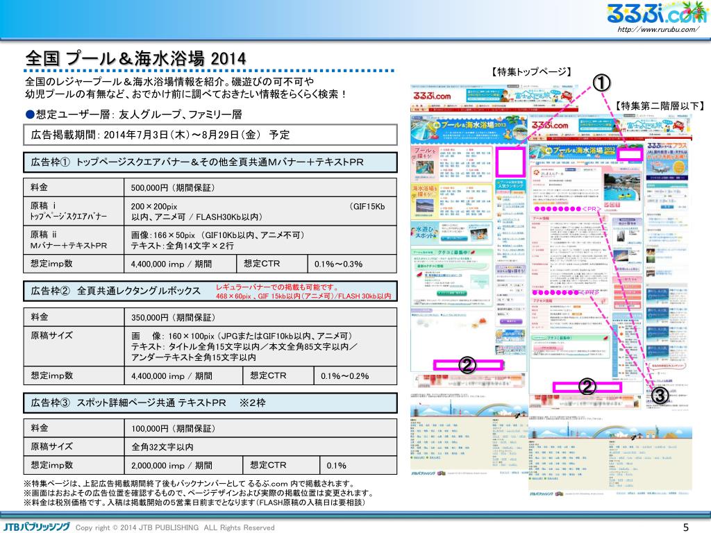Image resolution: width=711 pixels, height=533 pixels.
Task: Select the ※料金は税別価格です footnote line
Action: tap(194, 502)
